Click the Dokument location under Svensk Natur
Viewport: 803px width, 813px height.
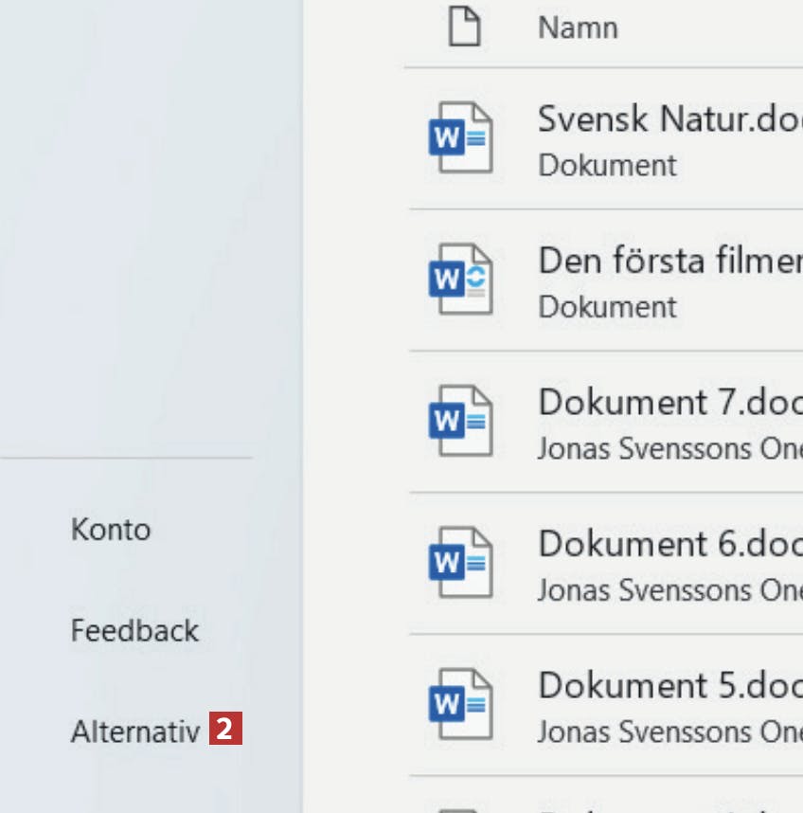pyautogui.click(x=607, y=165)
